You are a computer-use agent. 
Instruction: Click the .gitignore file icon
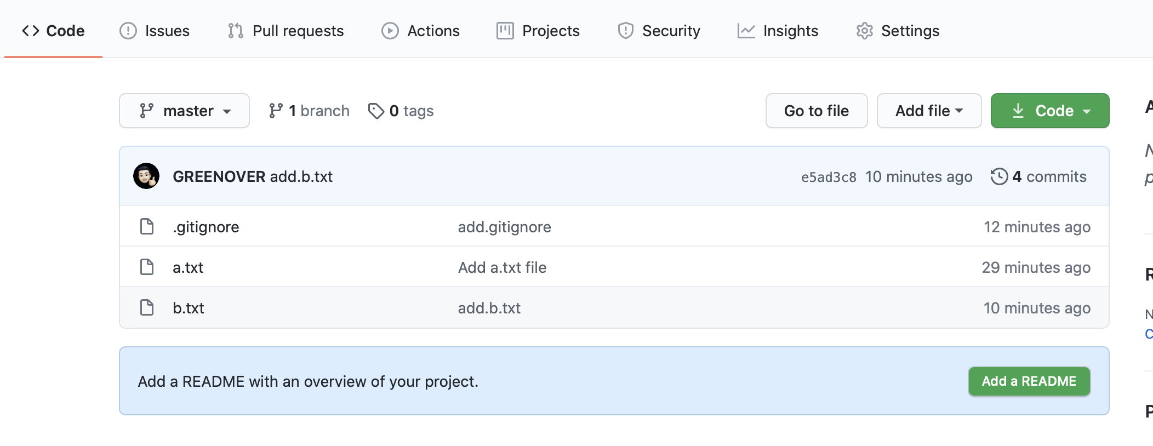pyautogui.click(x=147, y=226)
